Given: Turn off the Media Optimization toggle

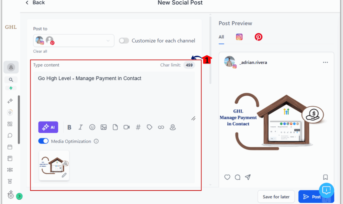Looking at the screenshot, I should [43, 141].
